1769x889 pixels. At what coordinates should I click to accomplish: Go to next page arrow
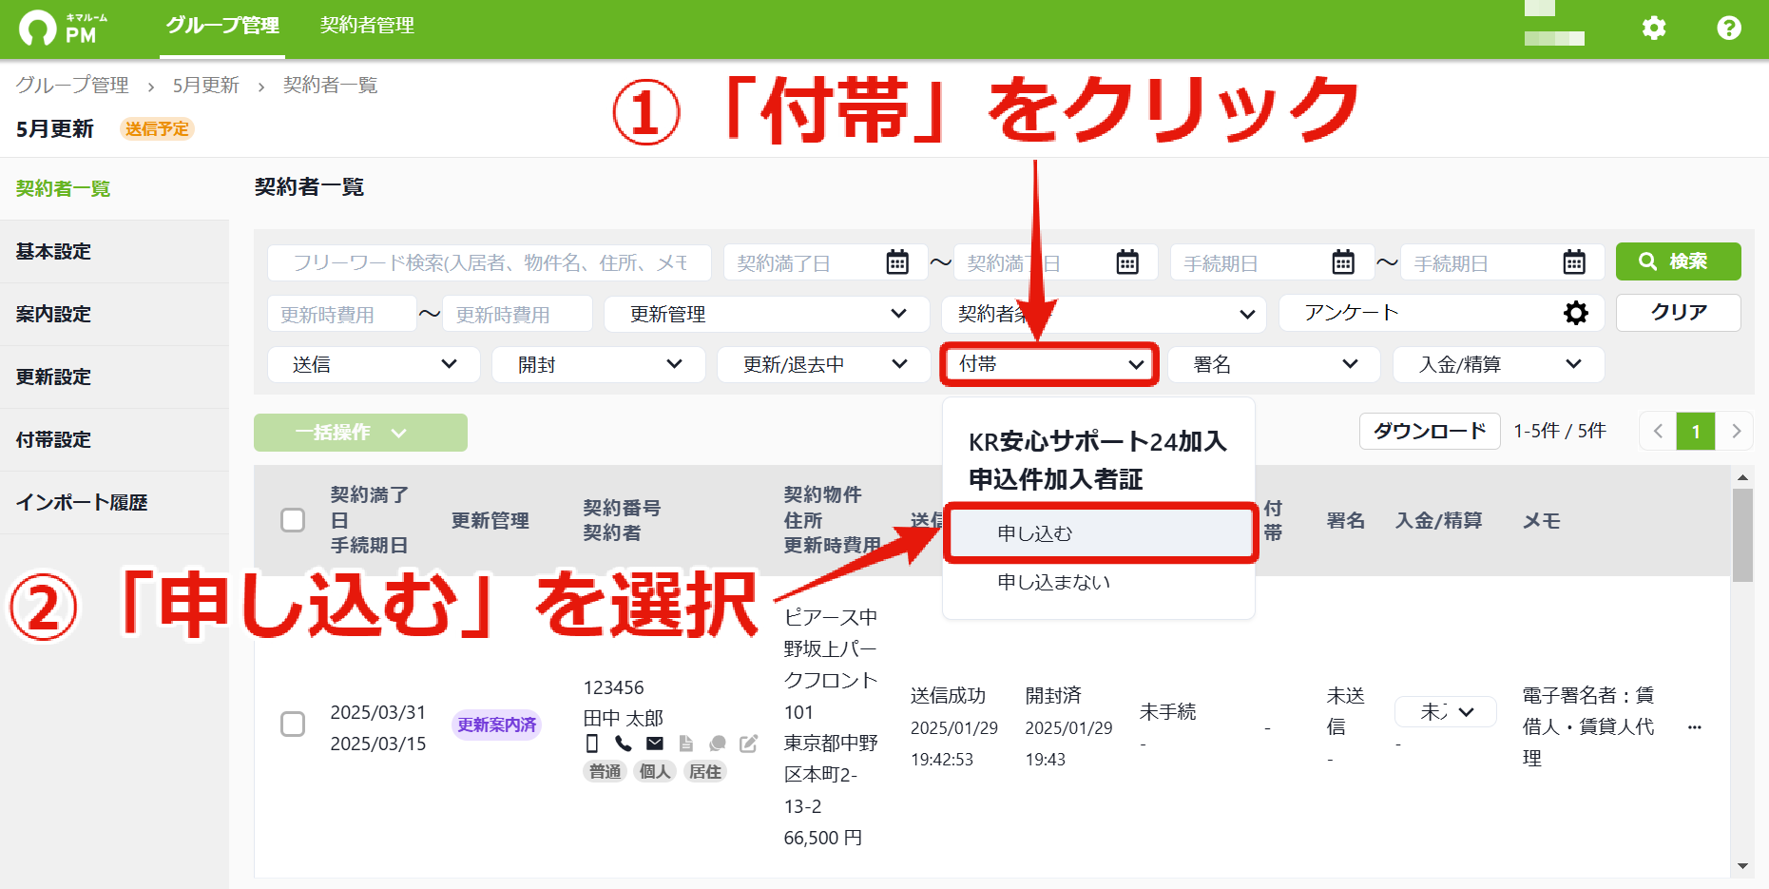[1736, 432]
